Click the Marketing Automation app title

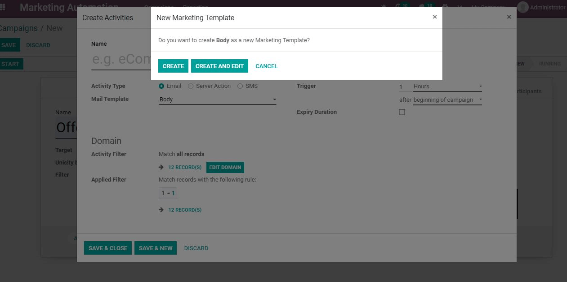69,7
